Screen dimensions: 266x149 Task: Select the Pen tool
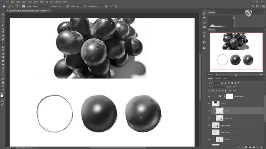pyautogui.click(x=3, y=68)
